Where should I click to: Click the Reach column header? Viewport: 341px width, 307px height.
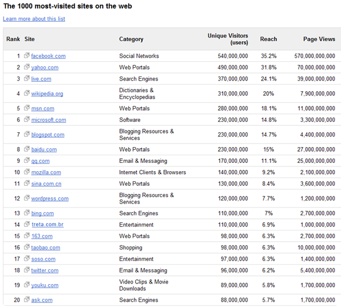pos(269,39)
